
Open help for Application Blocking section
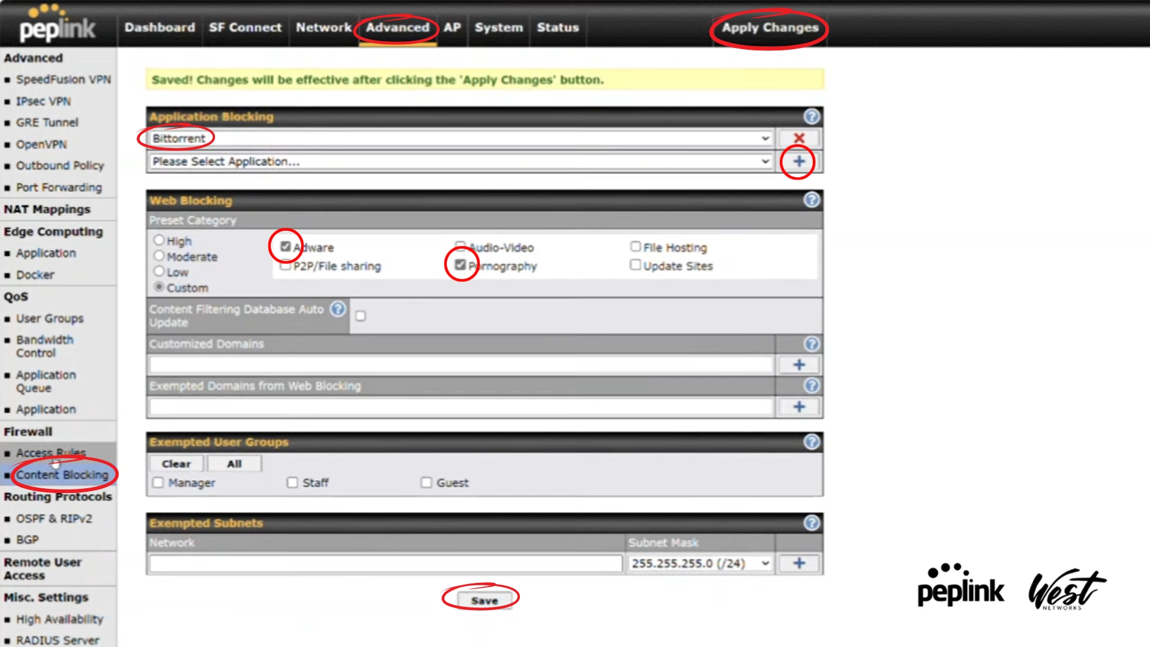(x=812, y=117)
